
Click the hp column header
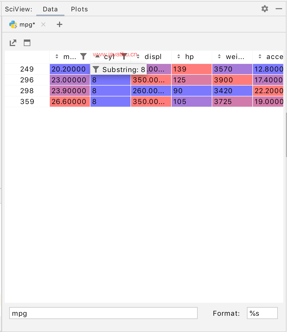coord(192,57)
